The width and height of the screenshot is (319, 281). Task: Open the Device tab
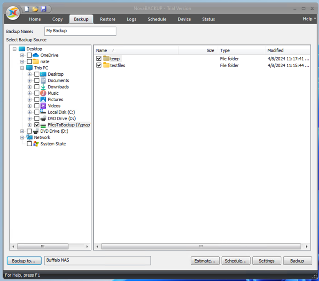(184, 19)
